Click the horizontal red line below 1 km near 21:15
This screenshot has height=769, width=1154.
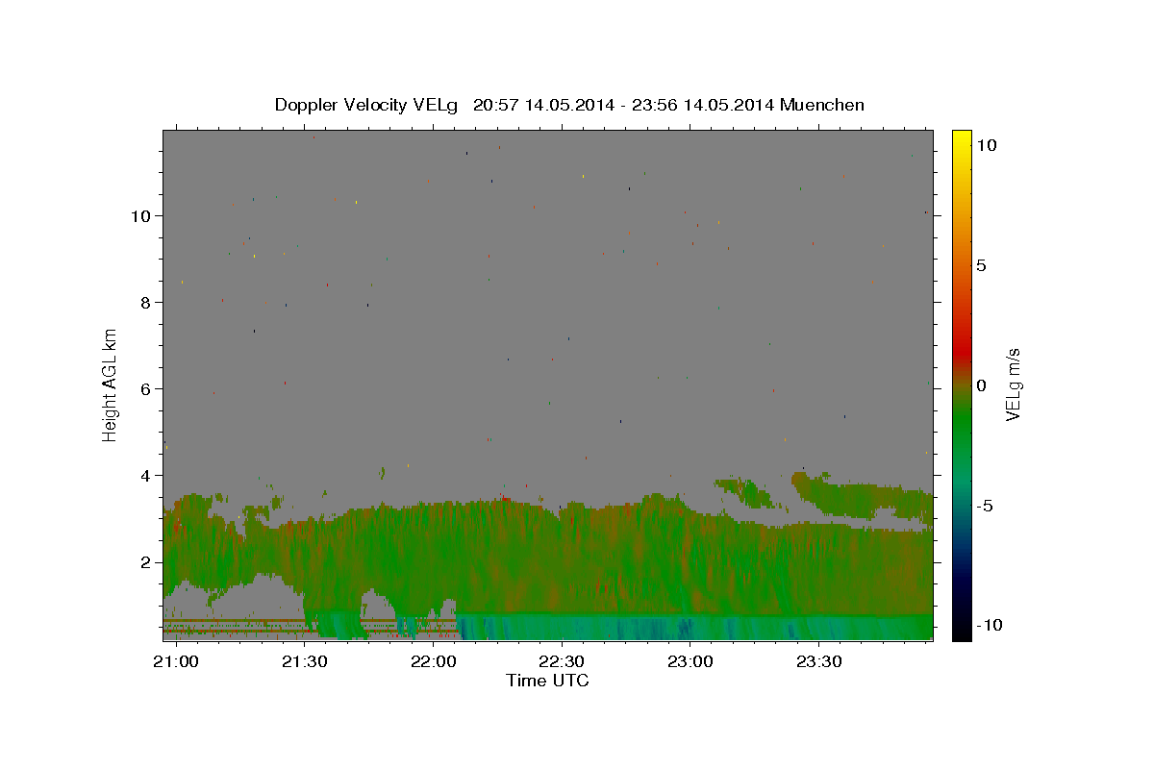[236, 620]
